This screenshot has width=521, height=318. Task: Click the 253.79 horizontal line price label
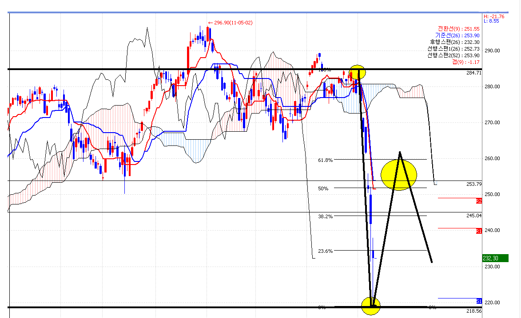[x=474, y=184]
